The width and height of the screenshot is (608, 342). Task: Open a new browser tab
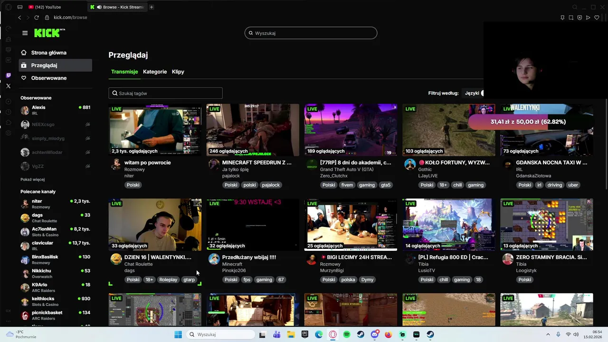[152, 7]
